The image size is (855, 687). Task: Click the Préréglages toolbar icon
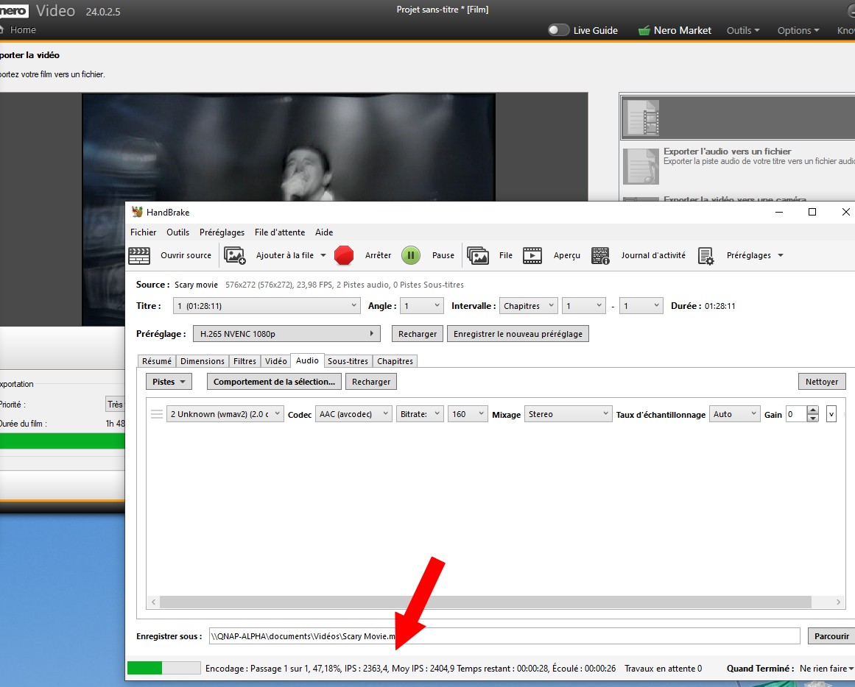(706, 255)
